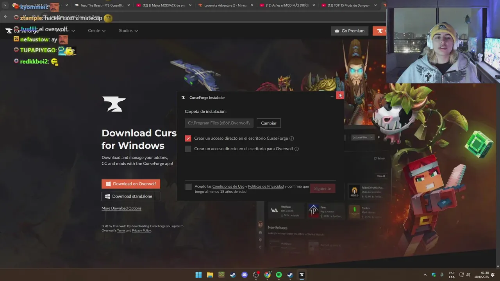Click the installation folder path field
The image size is (500, 281).
[x=219, y=123]
